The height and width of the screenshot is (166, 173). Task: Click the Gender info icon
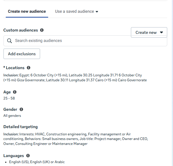21,109
